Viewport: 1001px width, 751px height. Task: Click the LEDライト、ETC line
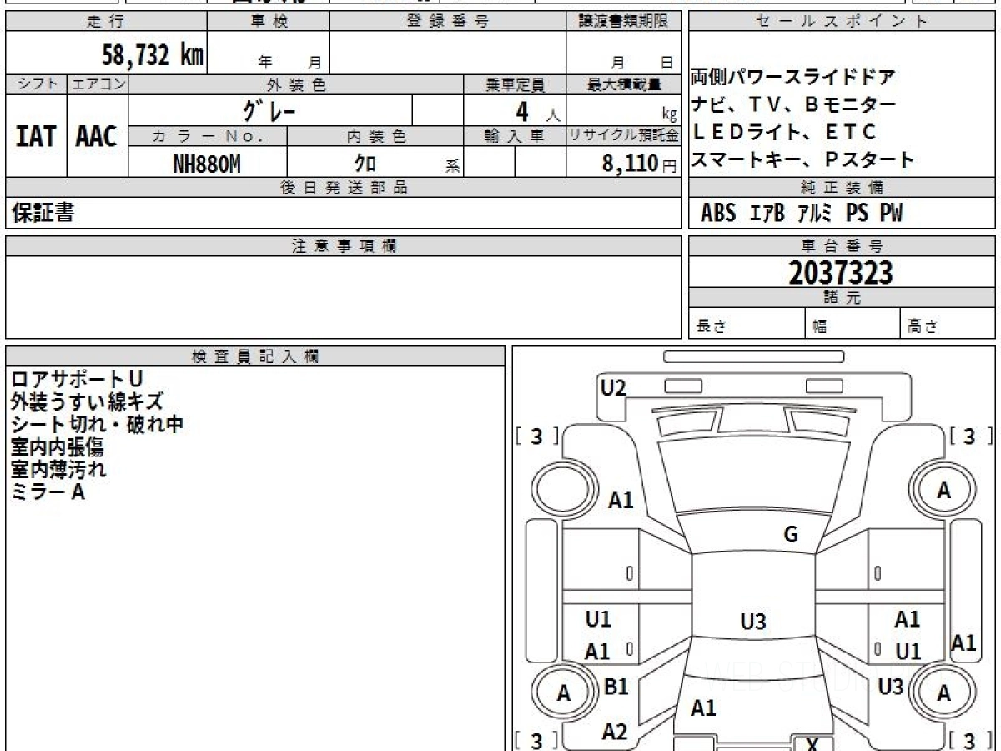[783, 132]
